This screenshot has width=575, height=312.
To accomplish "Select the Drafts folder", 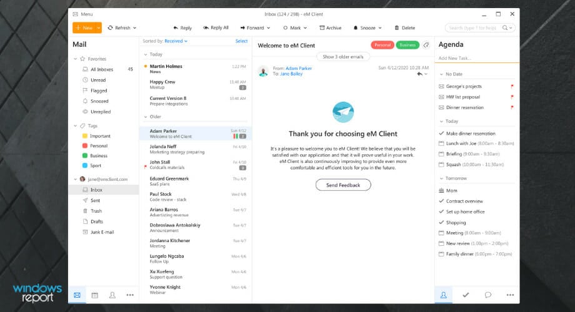I will pos(97,222).
